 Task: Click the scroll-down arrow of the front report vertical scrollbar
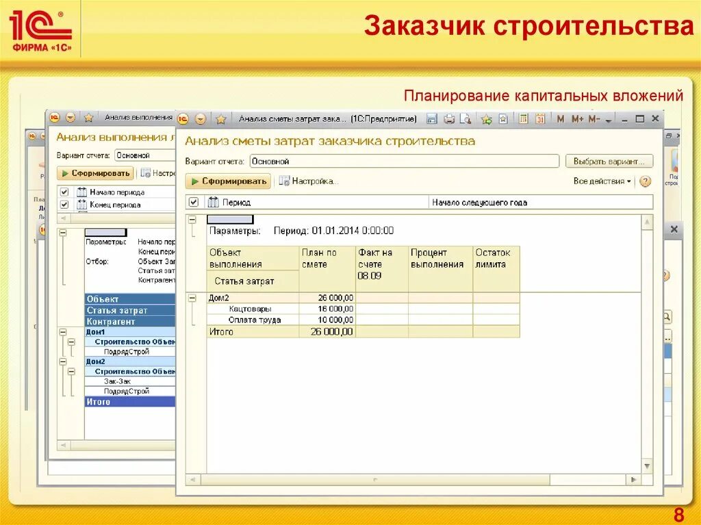tap(647, 466)
